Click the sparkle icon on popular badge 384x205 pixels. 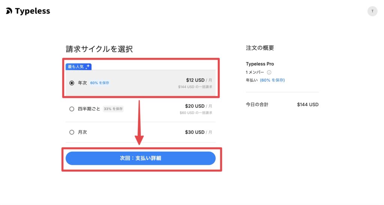pos(88,66)
